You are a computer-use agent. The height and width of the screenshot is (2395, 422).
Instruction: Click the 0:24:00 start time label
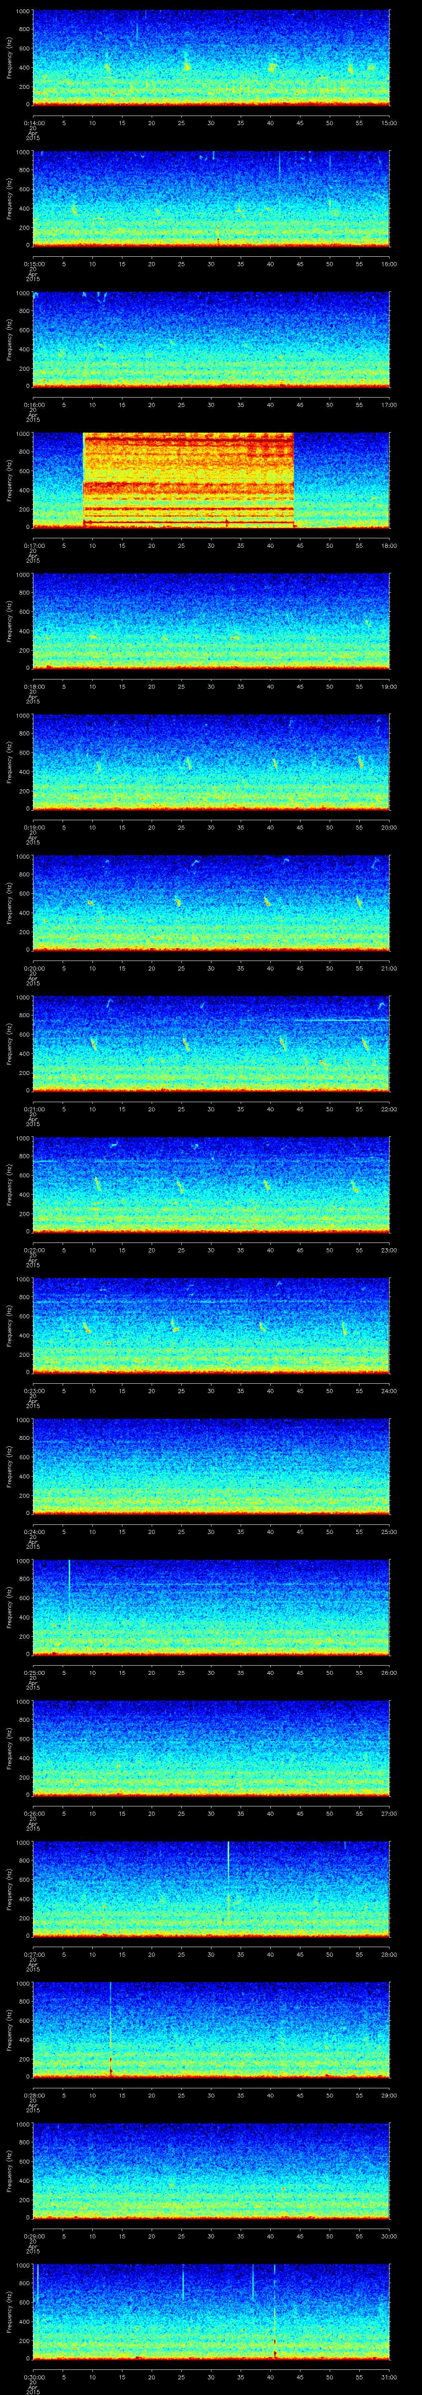pyautogui.click(x=33, y=1531)
